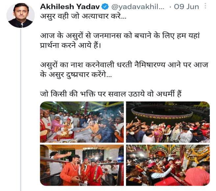Image resolution: width=216 pixels, height=191 pixels.
Task: View the top-right photo of the night pond crowd
Action: (x=168, y=122)
